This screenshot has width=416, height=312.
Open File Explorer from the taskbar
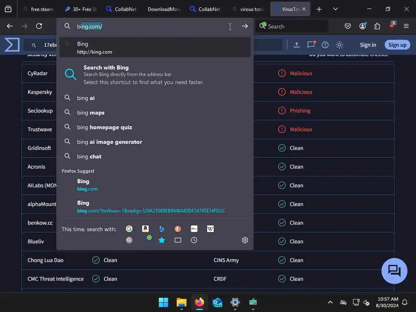pyautogui.click(x=182, y=302)
